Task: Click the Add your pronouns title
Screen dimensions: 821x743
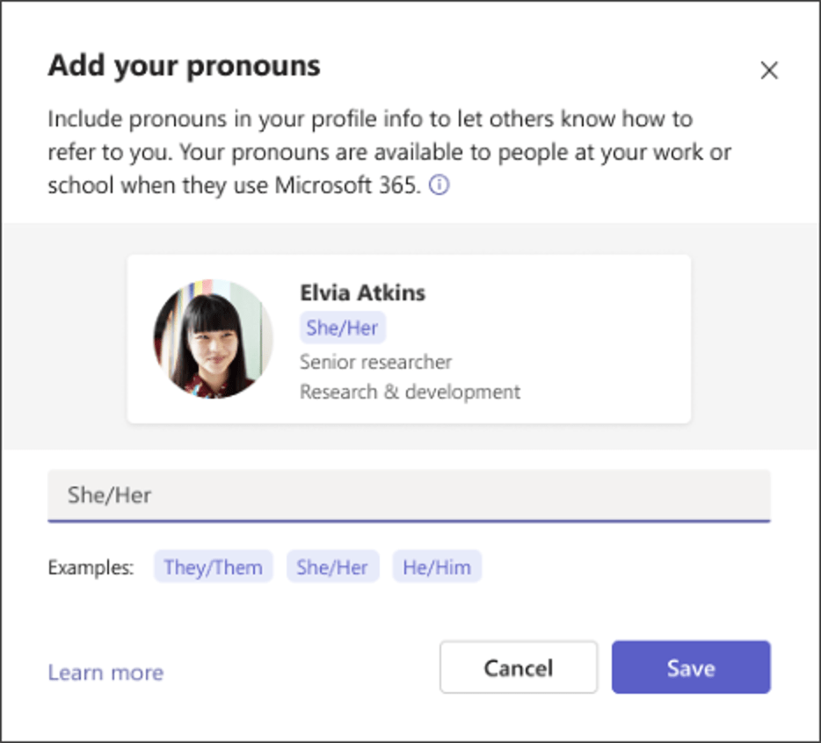Action: [x=183, y=65]
